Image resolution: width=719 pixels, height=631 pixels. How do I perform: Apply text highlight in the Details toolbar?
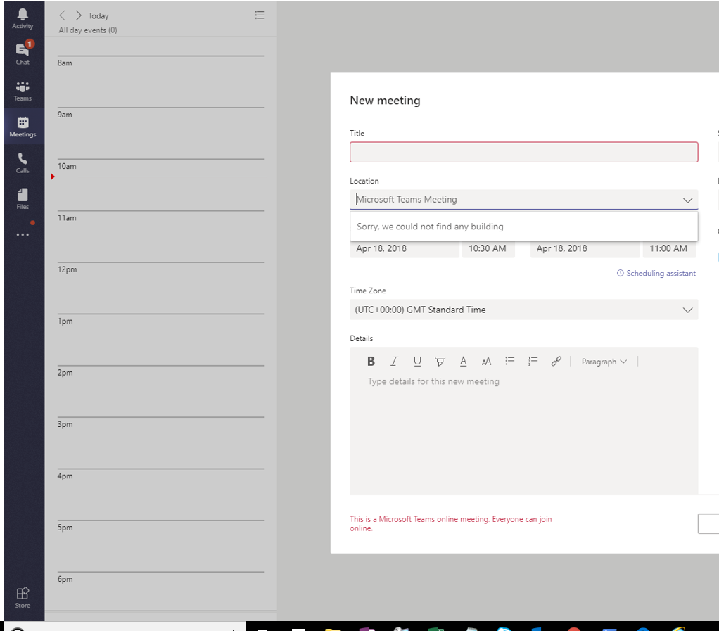[440, 362]
